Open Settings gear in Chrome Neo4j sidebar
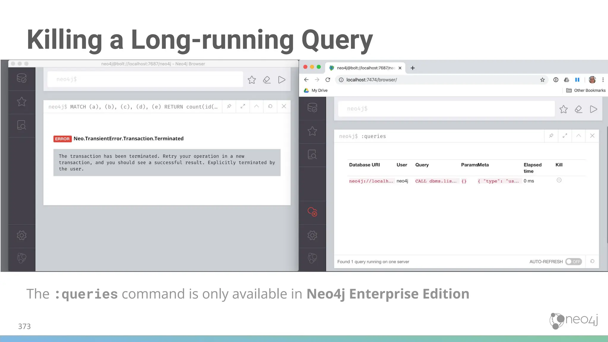Image resolution: width=608 pixels, height=342 pixels. pyautogui.click(x=312, y=235)
